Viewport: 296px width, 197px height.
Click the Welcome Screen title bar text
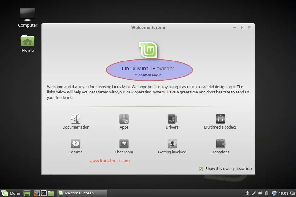pyautogui.click(x=148, y=27)
